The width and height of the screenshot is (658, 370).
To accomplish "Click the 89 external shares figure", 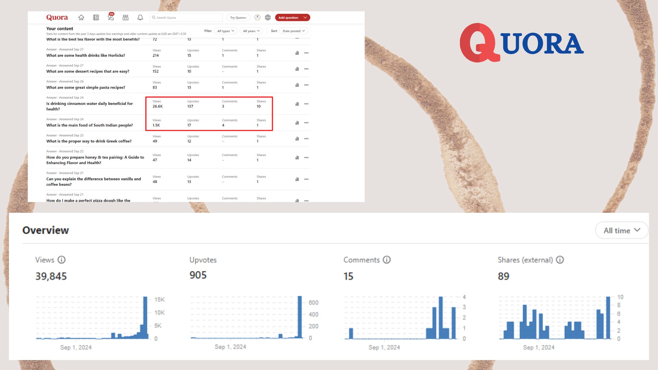I will coord(503,276).
